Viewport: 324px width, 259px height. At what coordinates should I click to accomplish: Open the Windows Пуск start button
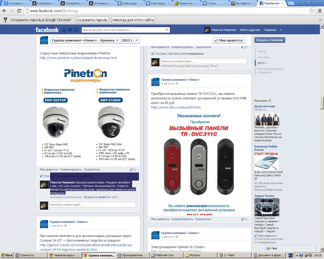[7, 255]
